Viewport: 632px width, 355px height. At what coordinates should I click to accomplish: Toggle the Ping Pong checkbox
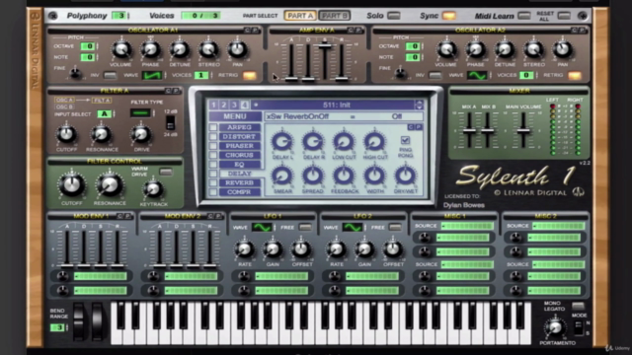point(405,140)
